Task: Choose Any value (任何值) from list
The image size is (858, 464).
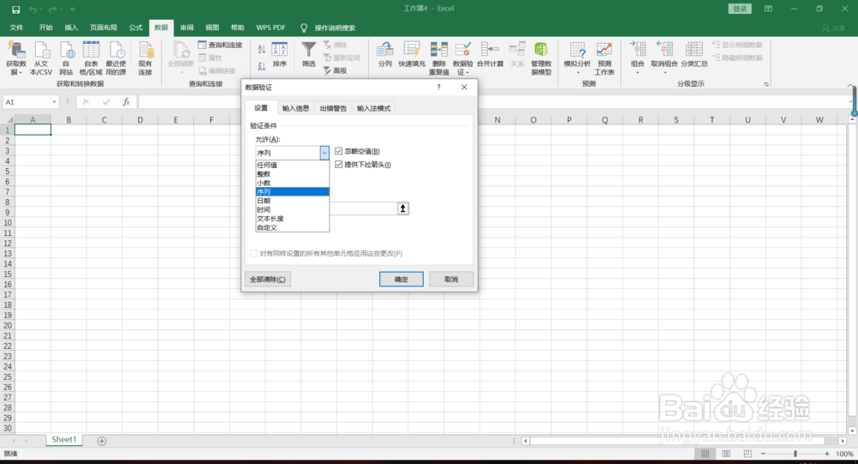Action: coord(293,165)
